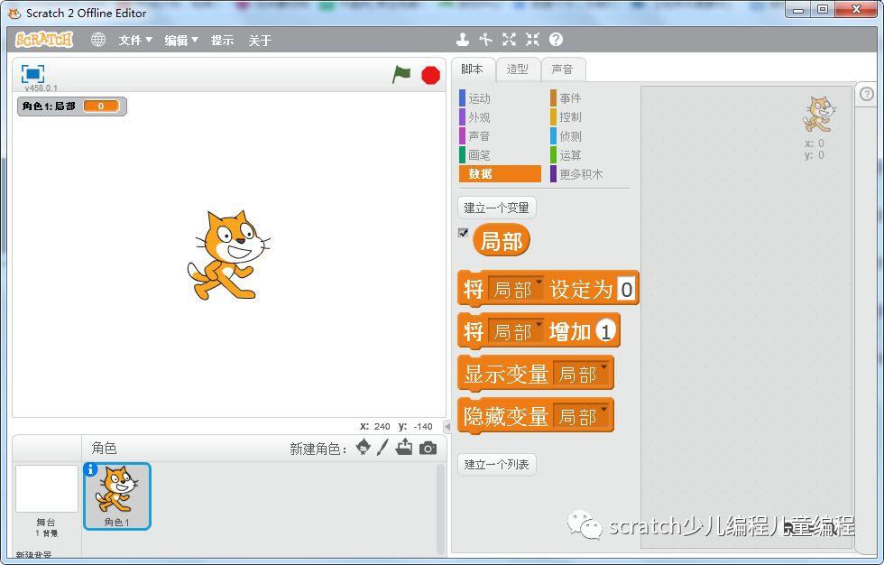Select the 声音 block category
884x565 pixels.
(500, 136)
